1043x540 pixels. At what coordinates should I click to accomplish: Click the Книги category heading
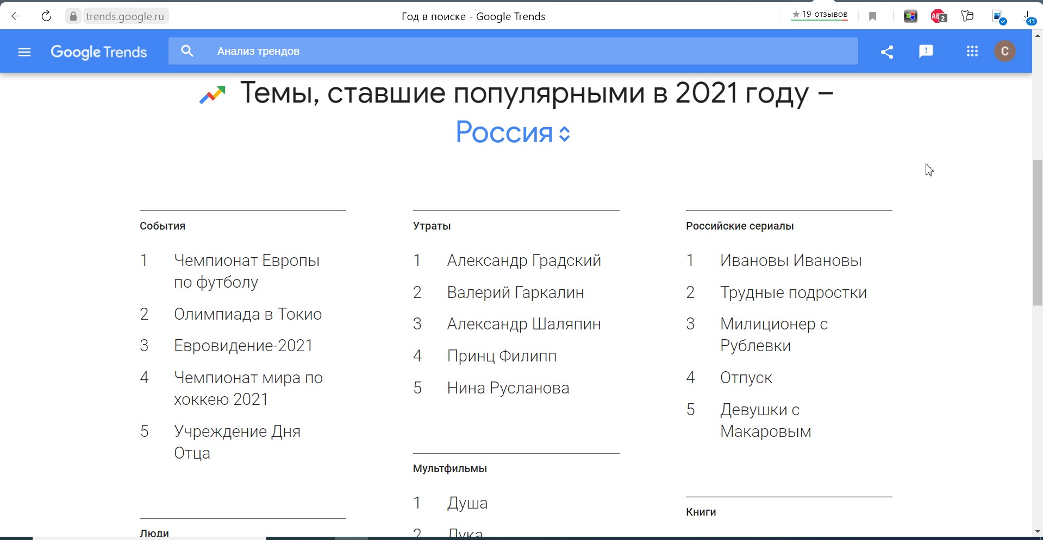pos(701,512)
